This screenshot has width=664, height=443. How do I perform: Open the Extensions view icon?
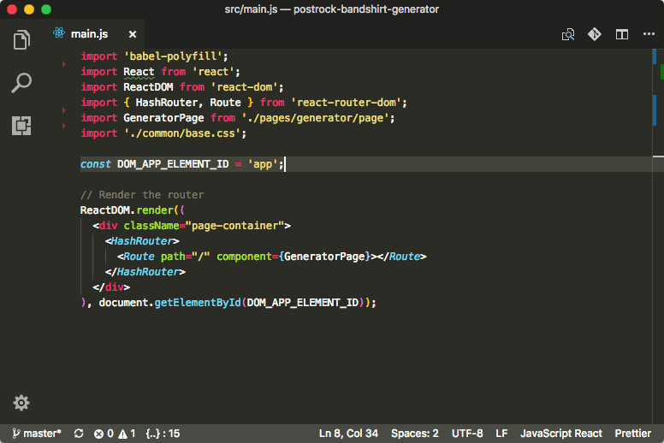point(21,126)
